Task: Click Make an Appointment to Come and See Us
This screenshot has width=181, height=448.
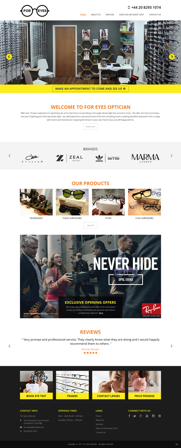Action: 90,89
